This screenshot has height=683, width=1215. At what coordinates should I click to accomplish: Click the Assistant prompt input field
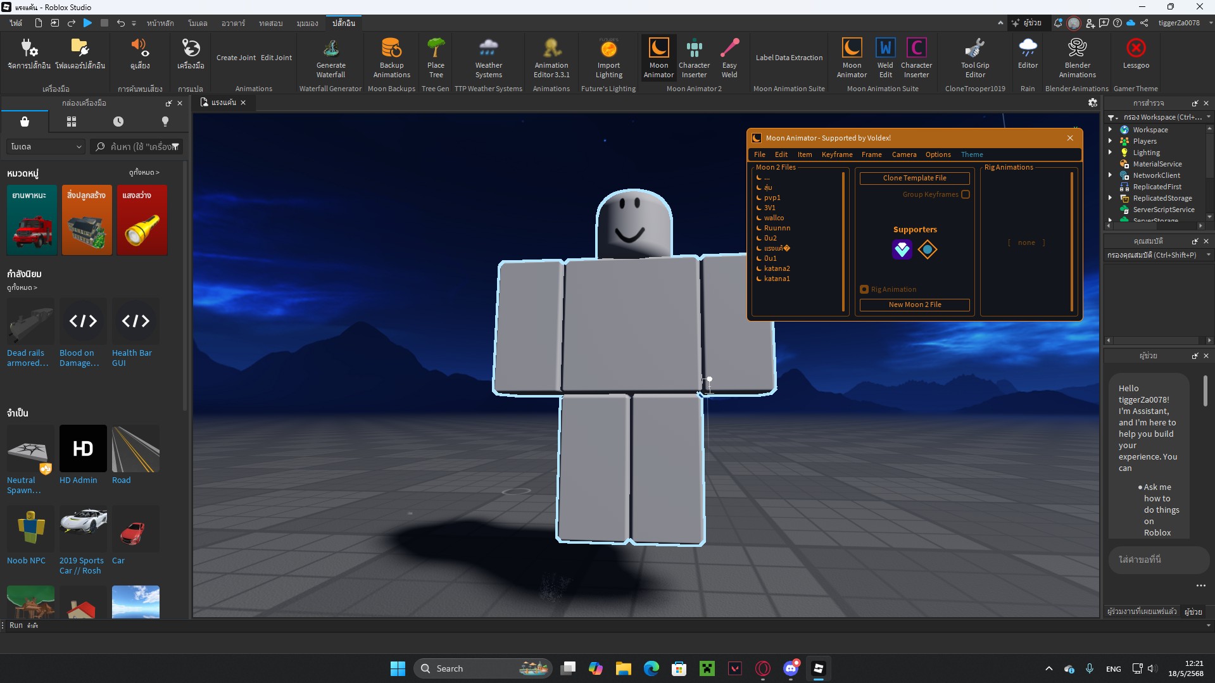[1158, 560]
